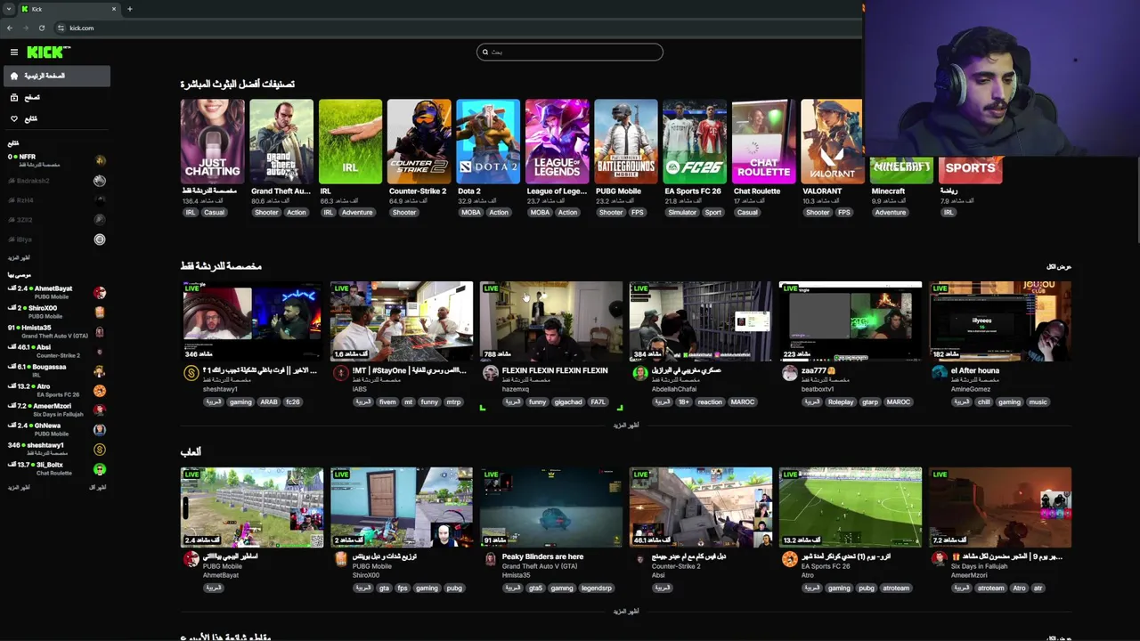Click the KICK logo
The height and width of the screenshot is (641, 1140).
click(48, 53)
